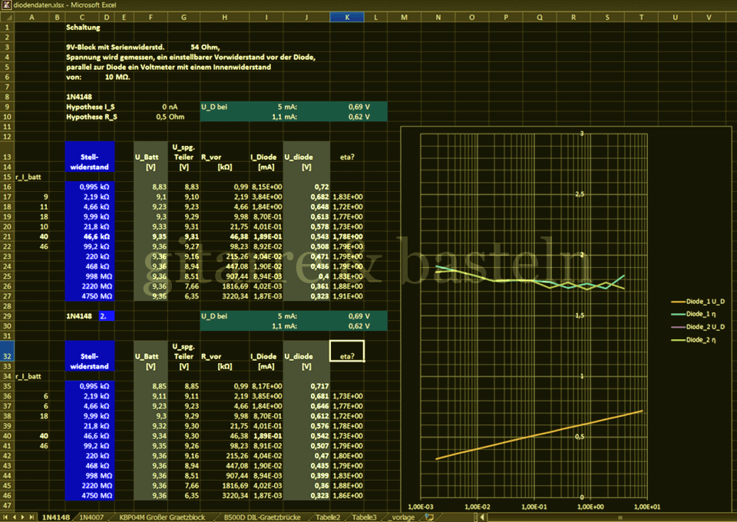This screenshot has height=522, width=737.
Task: Select column C header
Action: click(x=82, y=18)
